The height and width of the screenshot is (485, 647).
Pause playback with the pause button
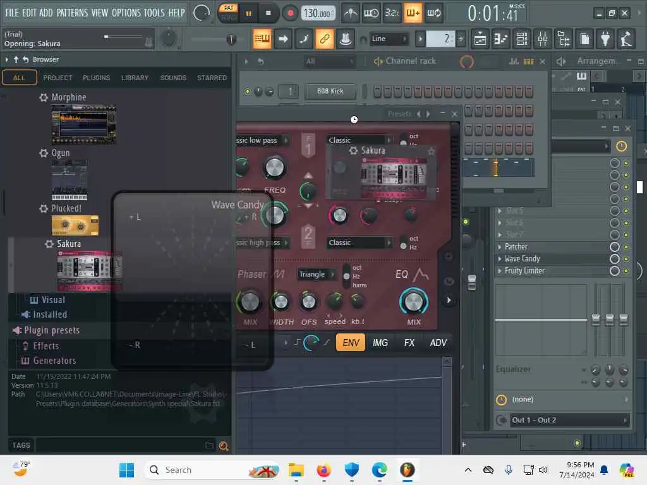click(248, 13)
